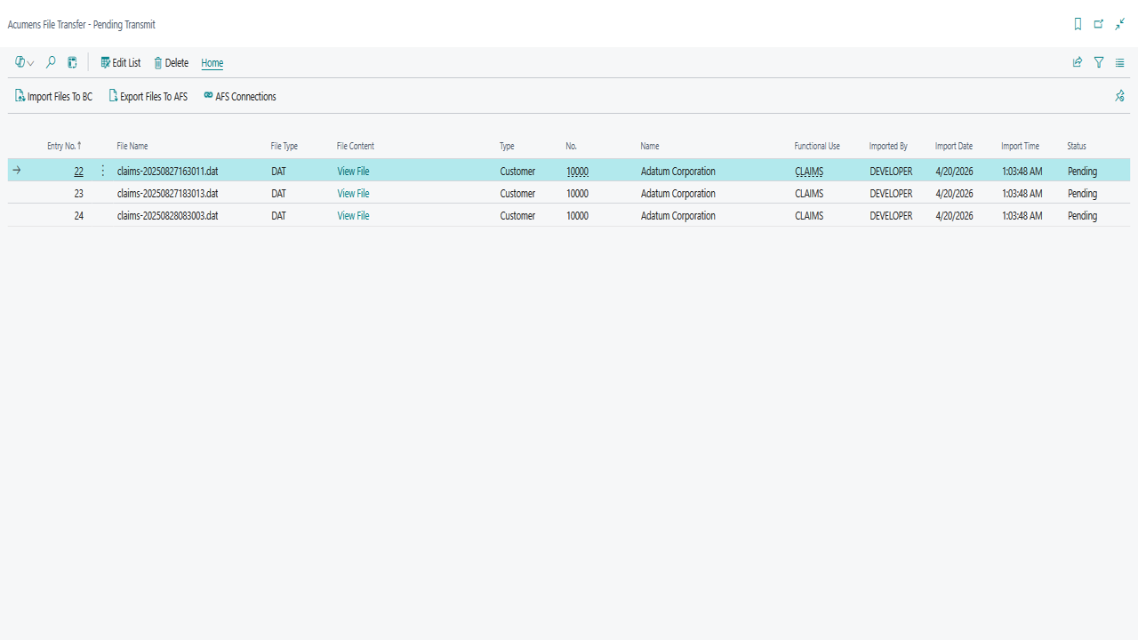Run Export Files To AFS

click(148, 96)
